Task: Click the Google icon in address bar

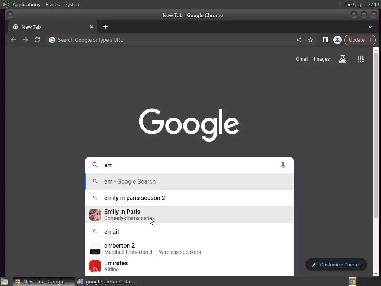Action: pyautogui.click(x=52, y=40)
